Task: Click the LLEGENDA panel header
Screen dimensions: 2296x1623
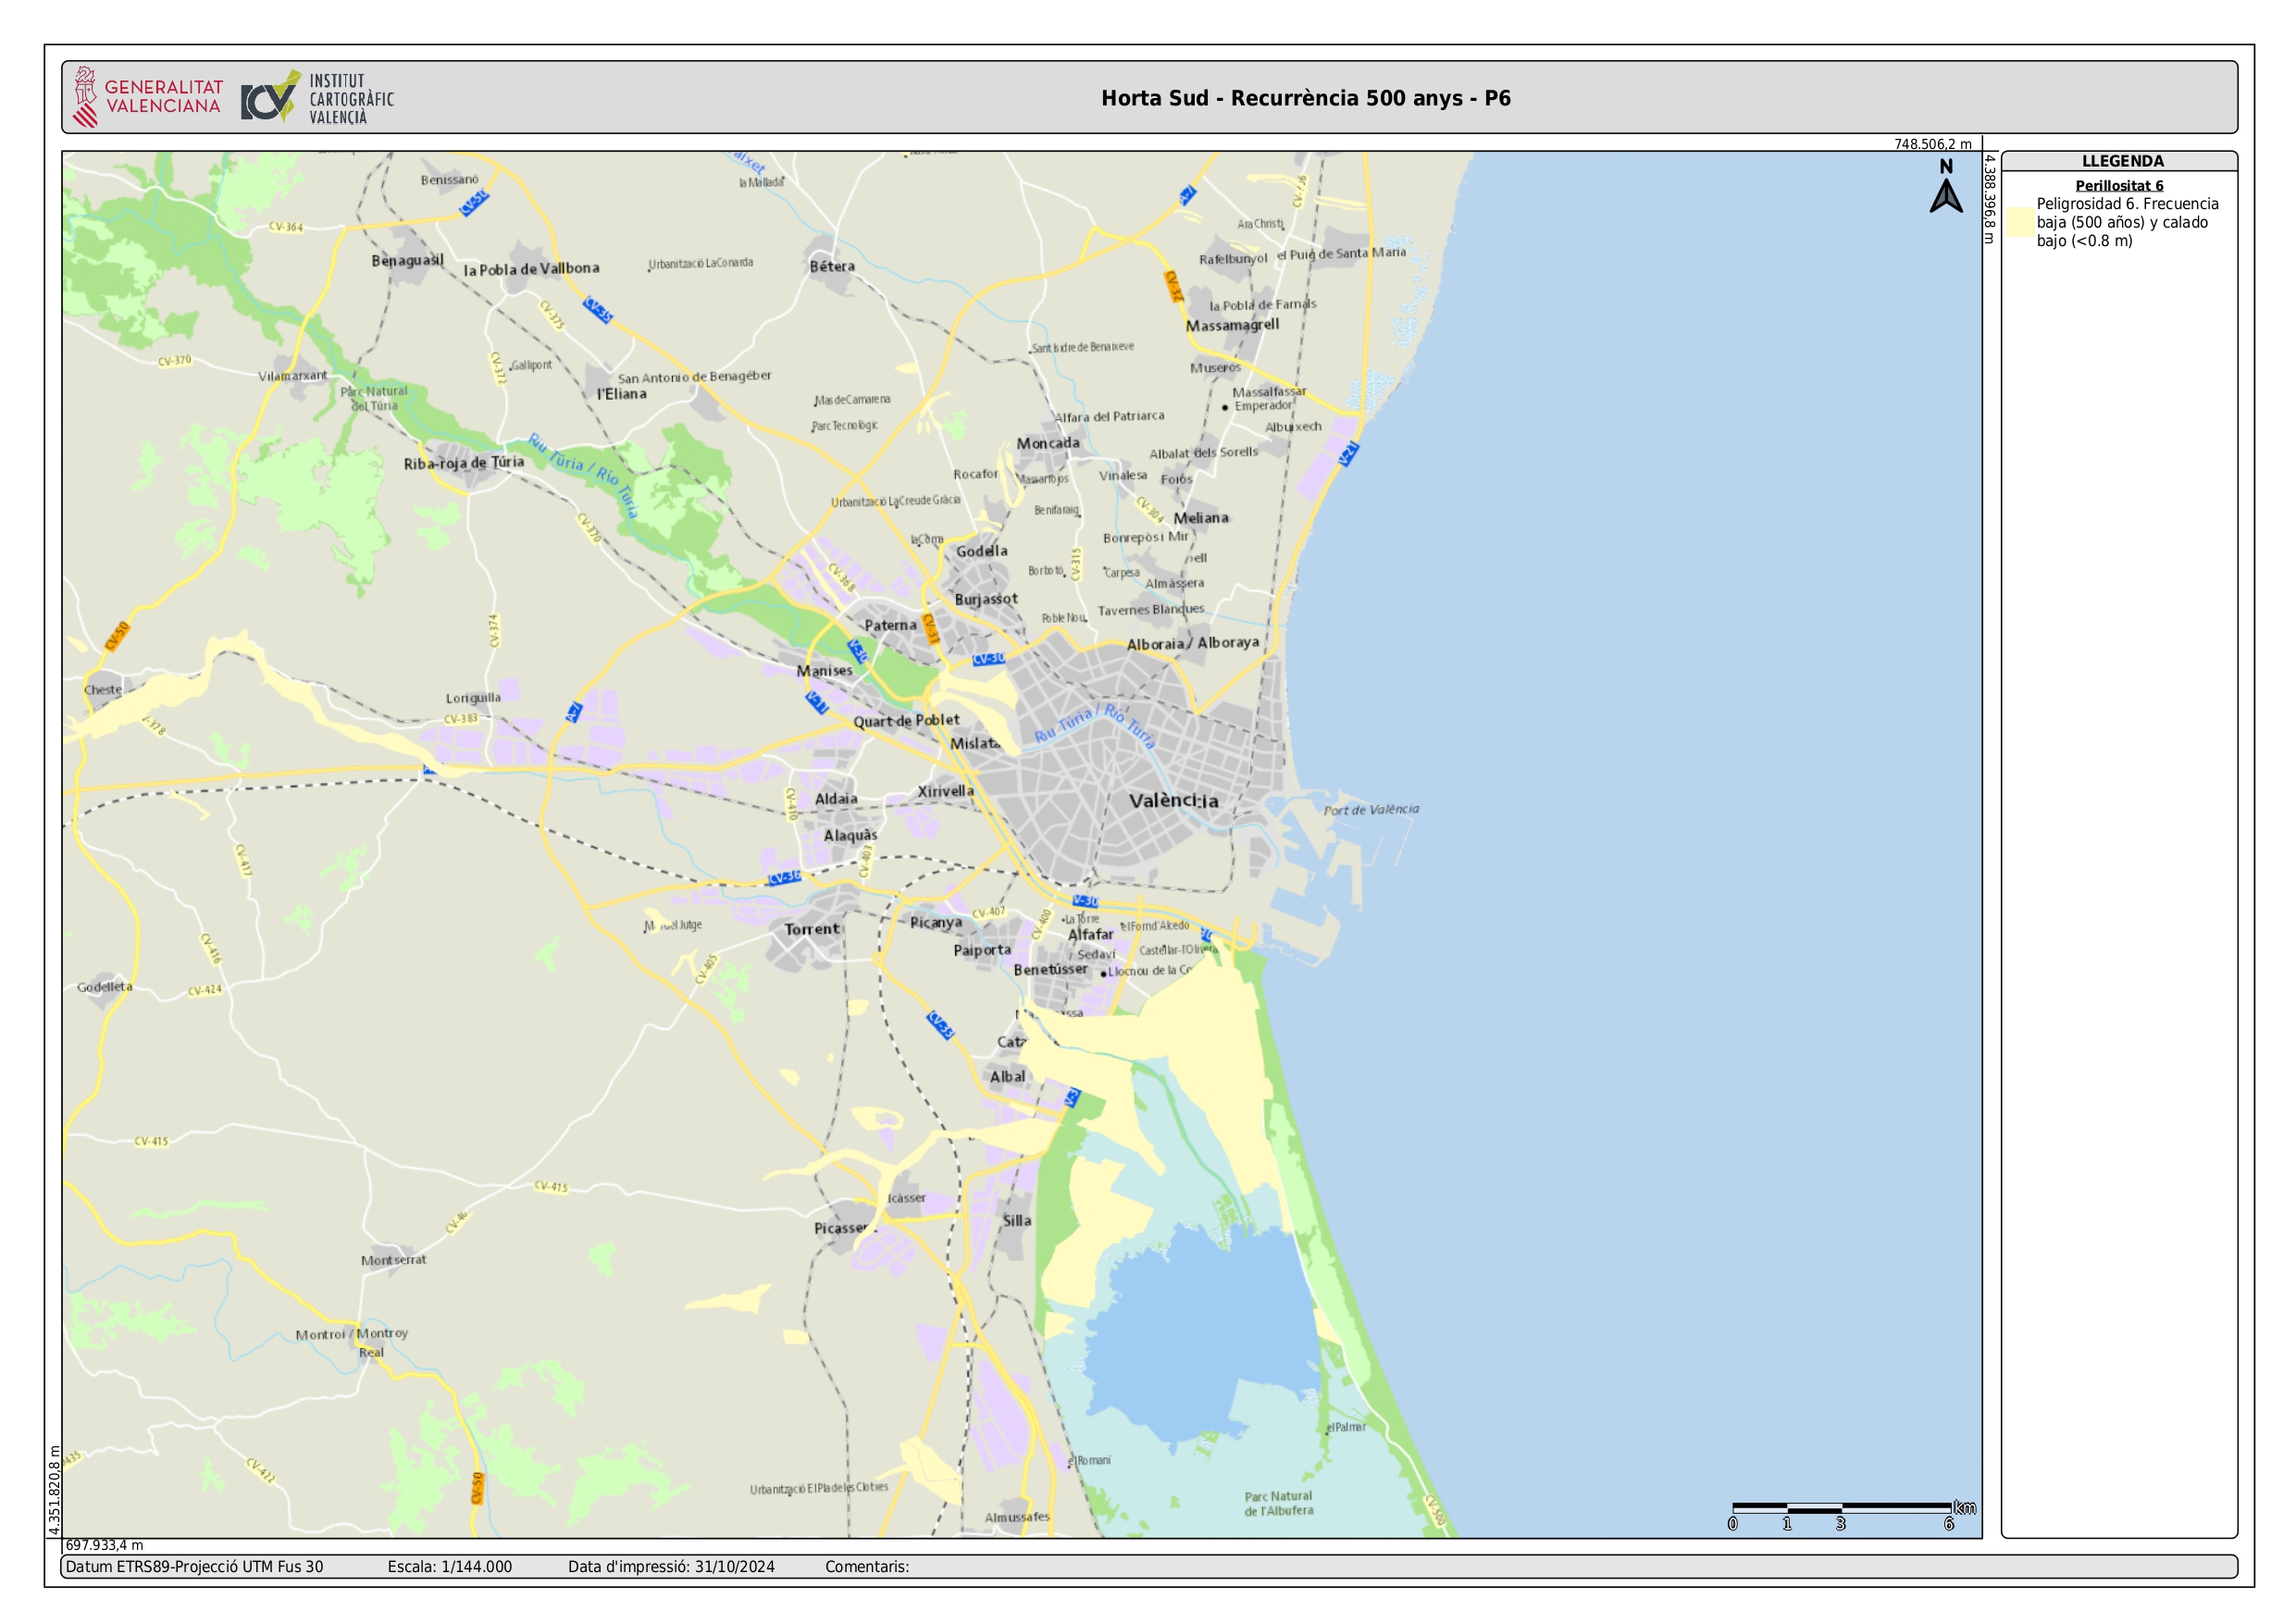Action: (x=2122, y=161)
